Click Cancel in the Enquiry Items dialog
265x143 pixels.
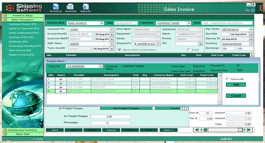click(236, 96)
